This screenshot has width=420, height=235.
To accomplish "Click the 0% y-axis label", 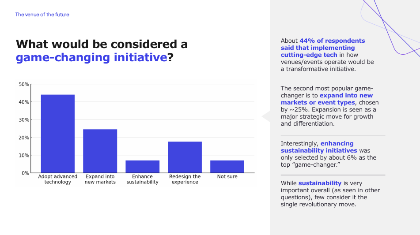I will (25, 173).
